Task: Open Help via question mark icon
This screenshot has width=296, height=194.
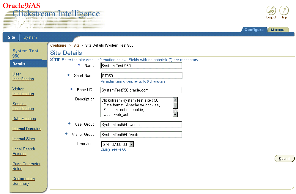Action: pos(284,10)
